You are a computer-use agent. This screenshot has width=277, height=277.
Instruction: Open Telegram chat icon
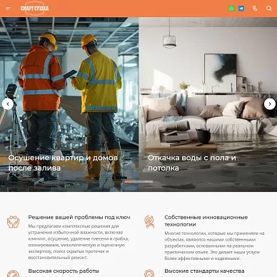pos(241,9)
